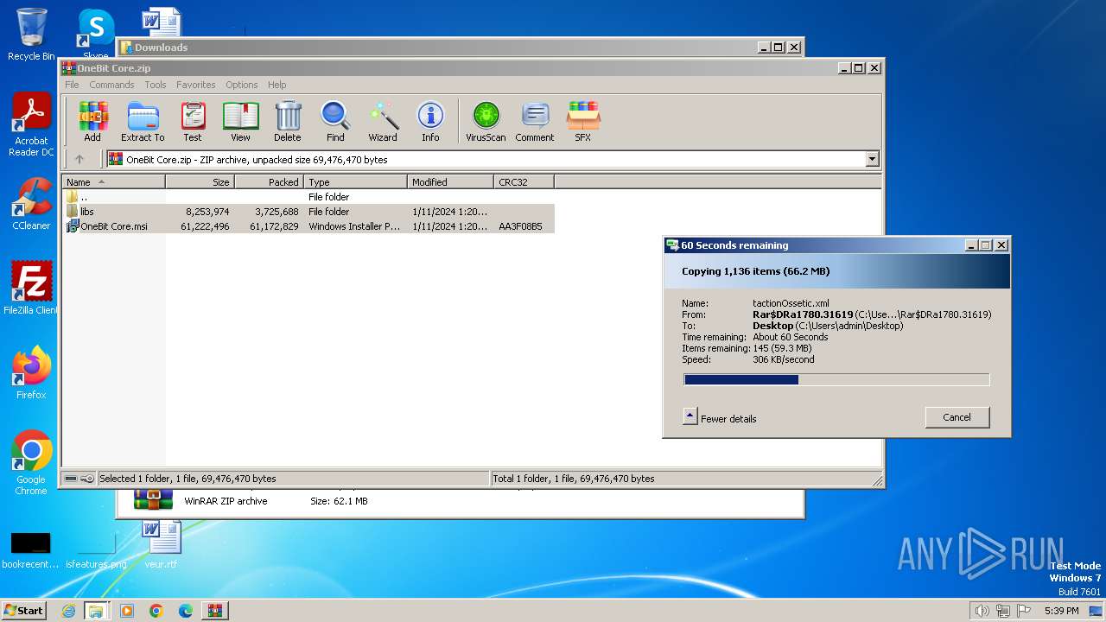Select the libs folder row

coord(308,212)
